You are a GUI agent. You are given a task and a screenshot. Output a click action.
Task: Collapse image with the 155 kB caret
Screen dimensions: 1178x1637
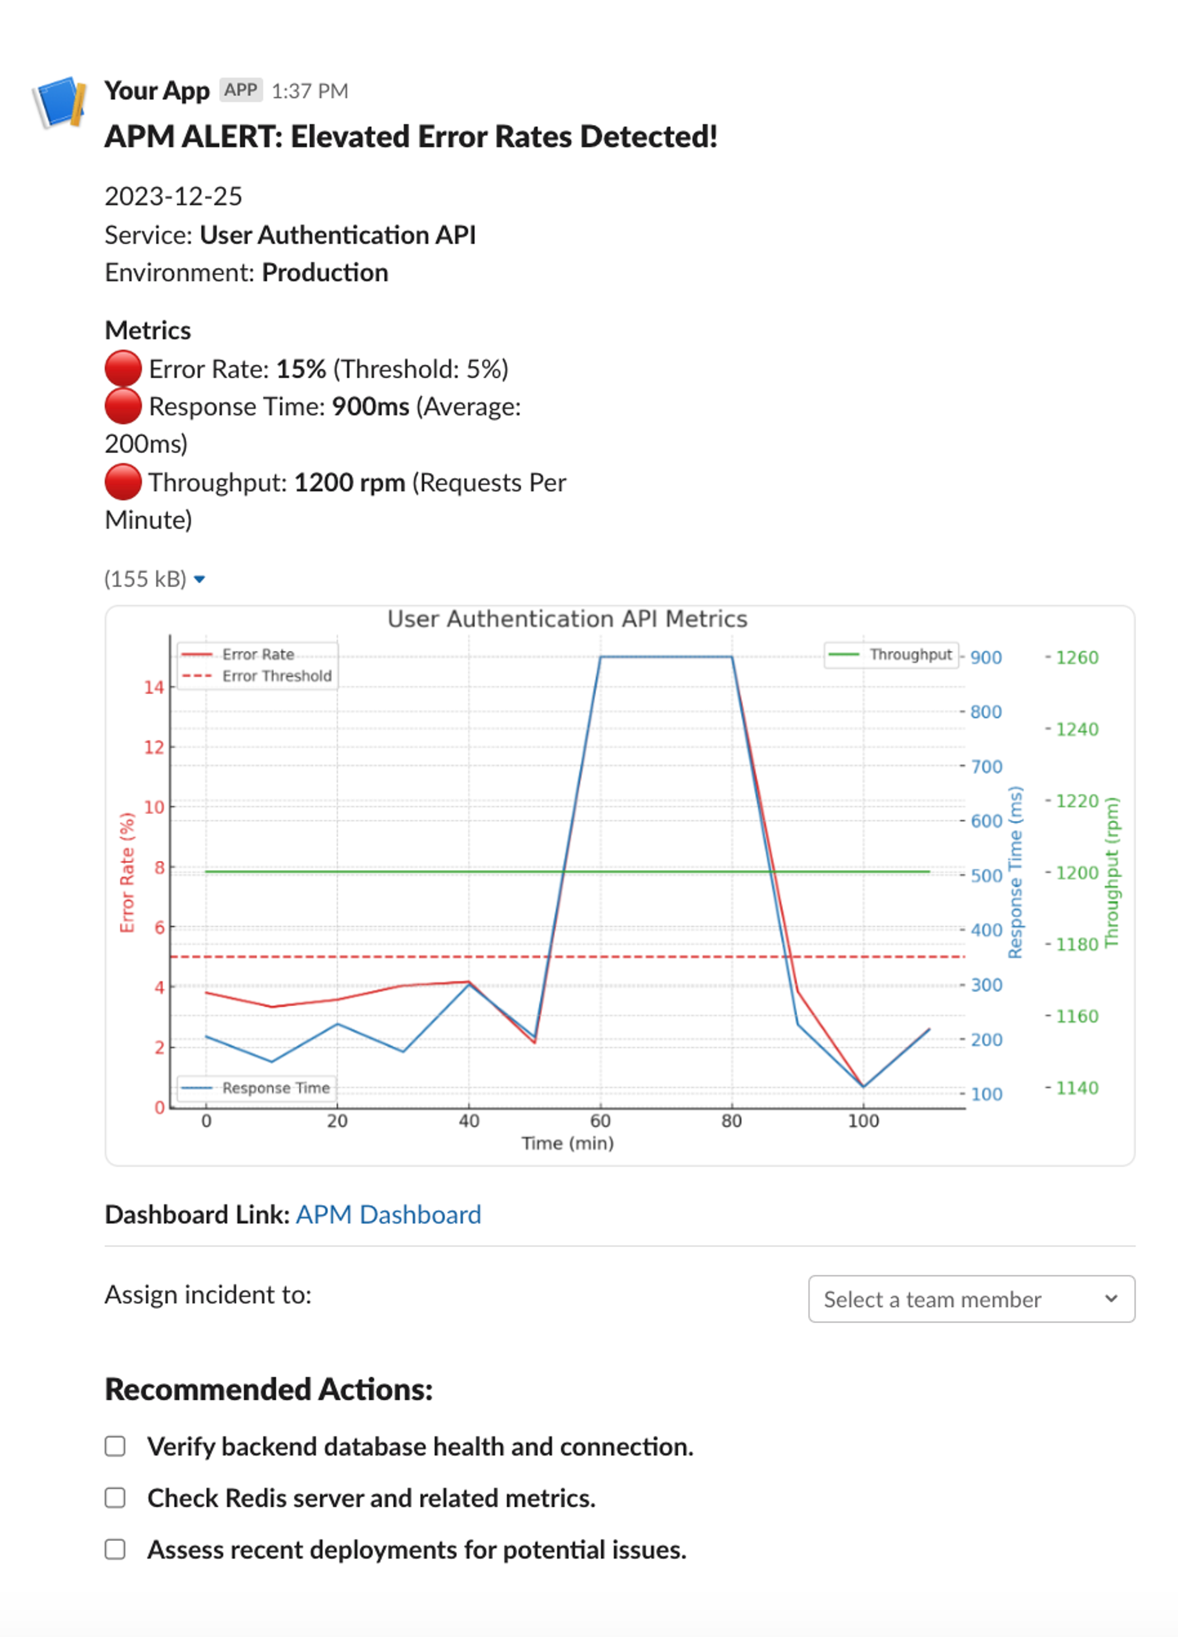(200, 579)
